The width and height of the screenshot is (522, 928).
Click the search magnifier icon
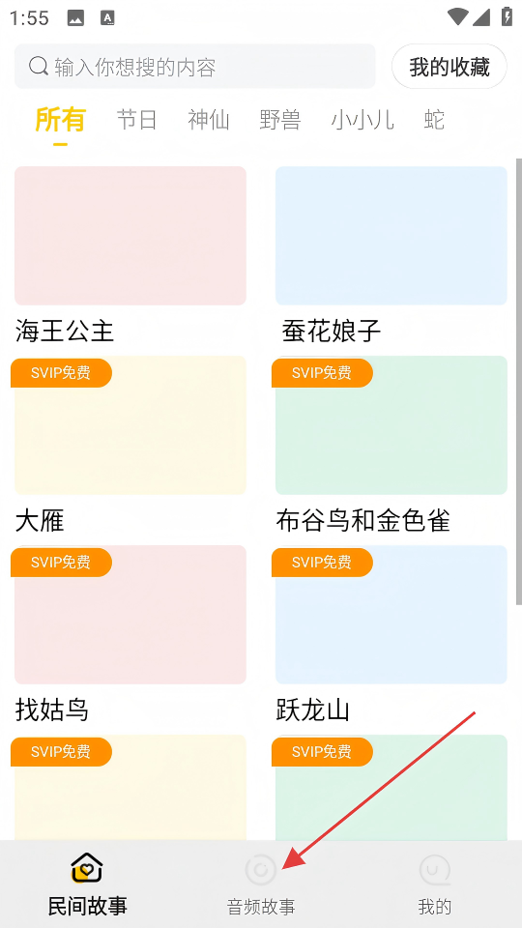pos(39,67)
